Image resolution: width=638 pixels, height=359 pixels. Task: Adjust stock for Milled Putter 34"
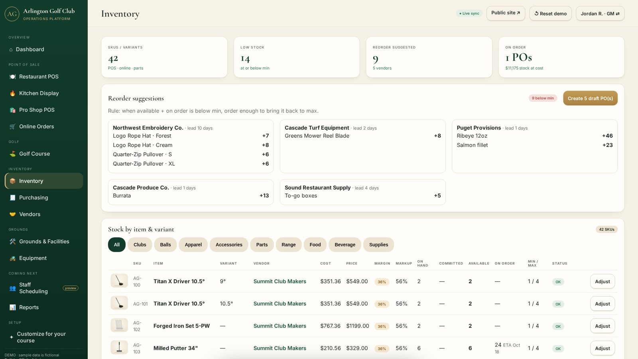pos(603,349)
